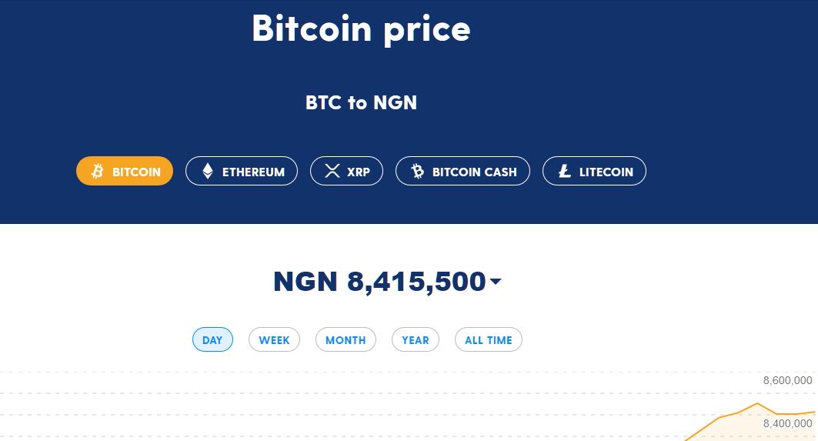Screen dimensions: 818x441
Task: Switch chart to MONTH range
Action: coord(346,339)
